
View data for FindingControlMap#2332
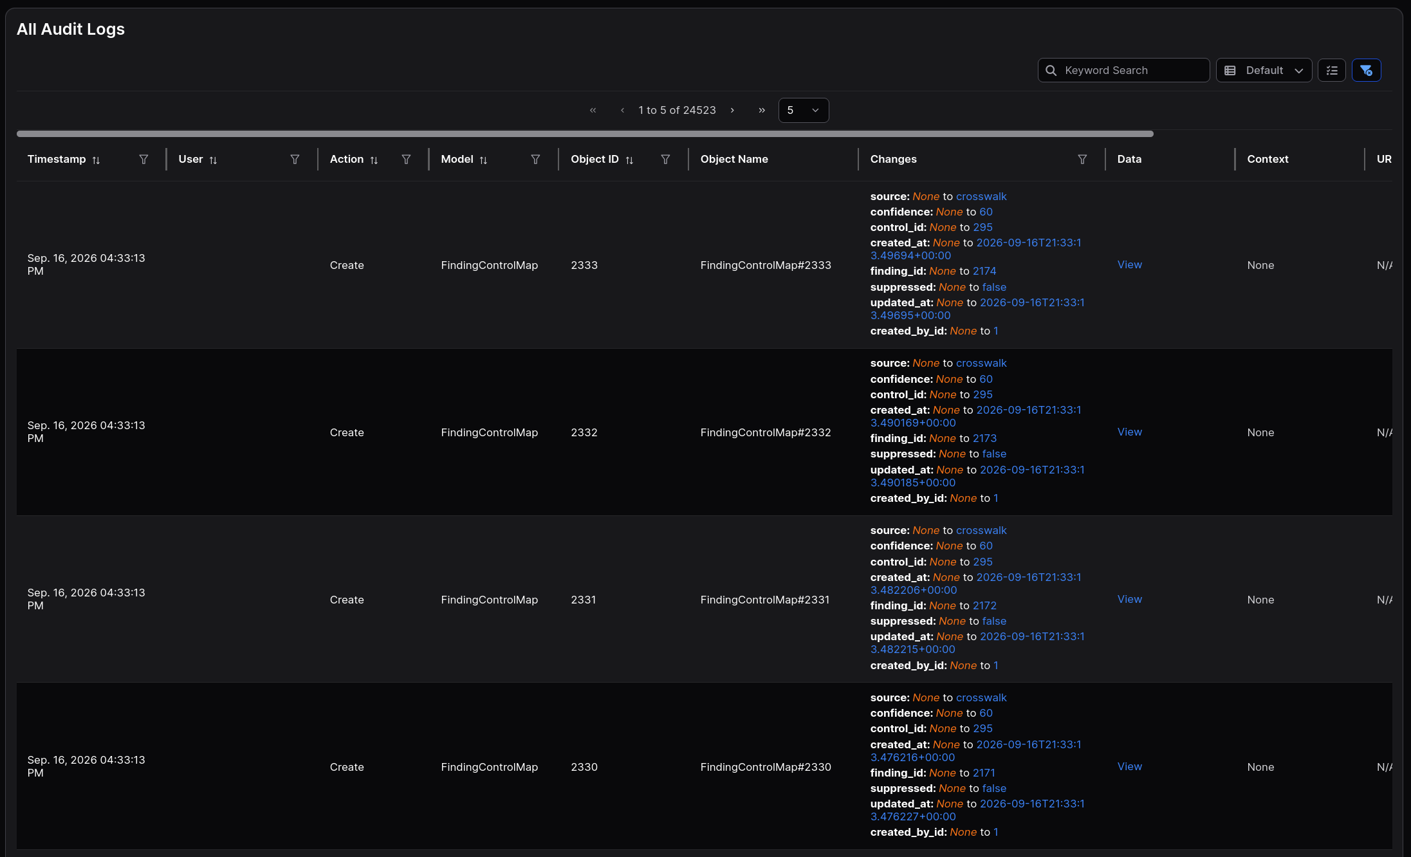point(1129,432)
